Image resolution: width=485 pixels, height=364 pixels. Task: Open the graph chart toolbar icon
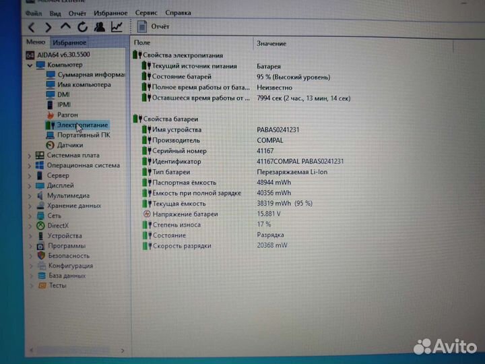pyautogui.click(x=117, y=27)
